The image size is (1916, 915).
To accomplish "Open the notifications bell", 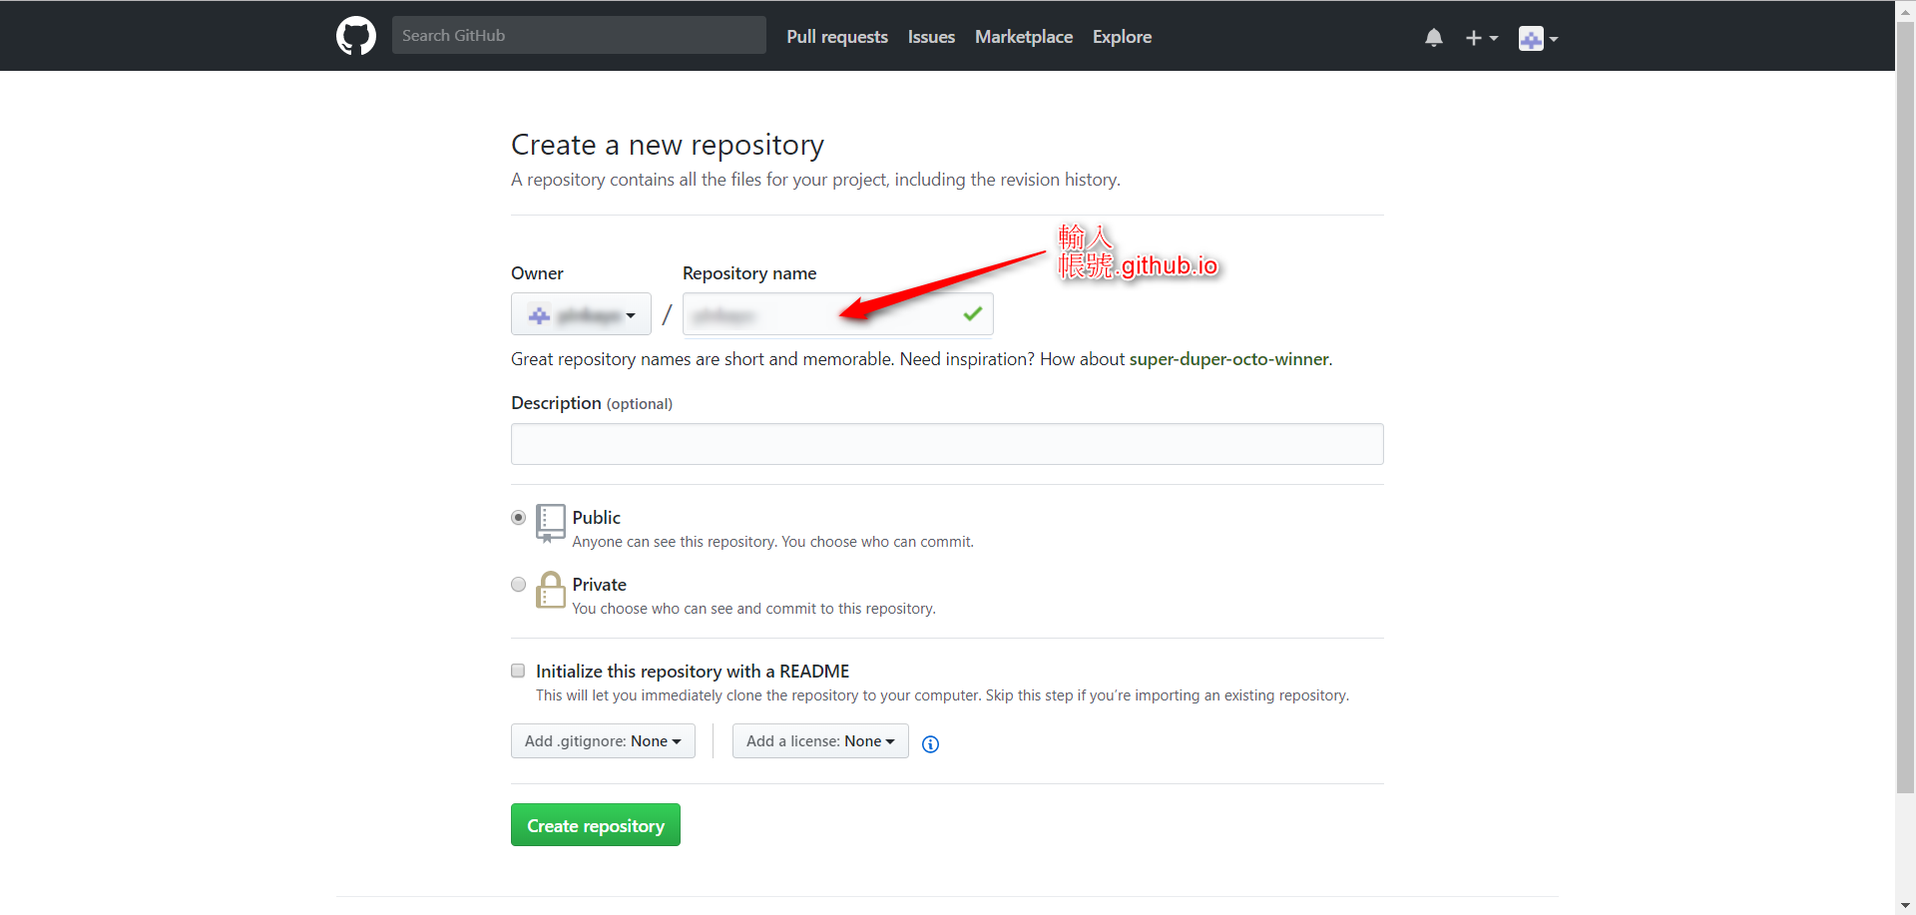I will [1434, 38].
